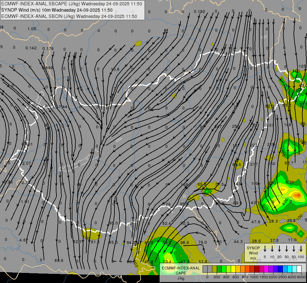Select the SYNOP Wind 10m title line

[57, 10]
